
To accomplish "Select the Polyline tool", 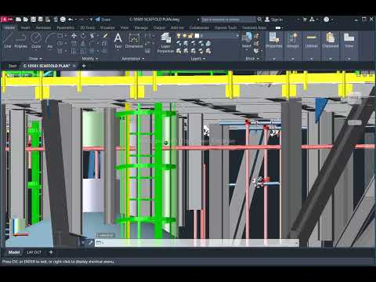I will click(x=20, y=41).
